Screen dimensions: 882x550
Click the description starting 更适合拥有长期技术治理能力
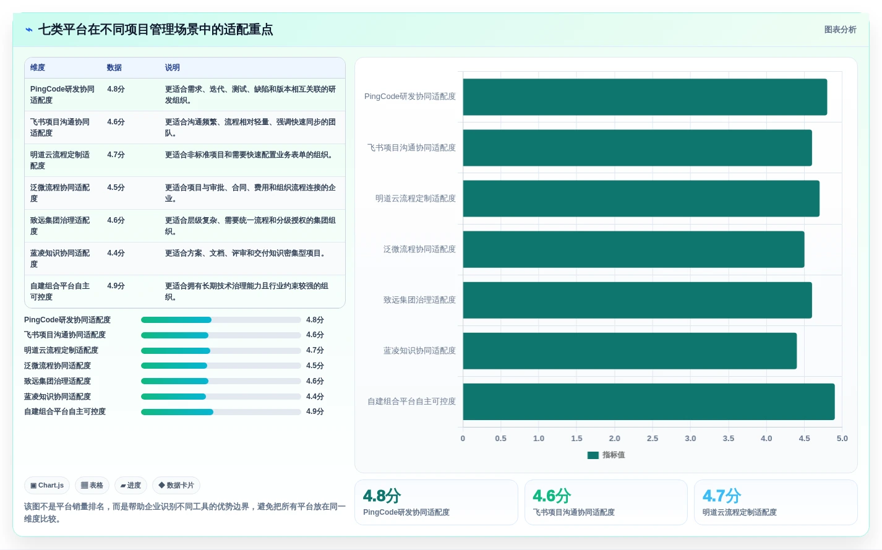click(x=247, y=291)
